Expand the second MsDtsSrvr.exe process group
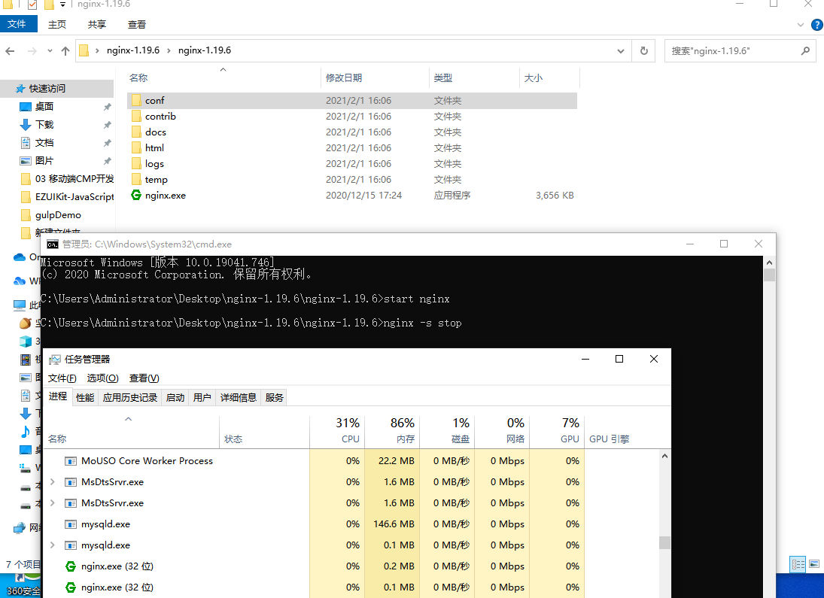The image size is (824, 598). [x=53, y=503]
